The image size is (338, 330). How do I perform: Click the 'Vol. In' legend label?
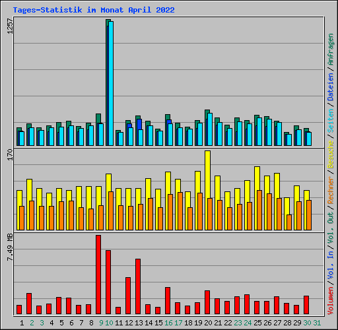(x=331, y=265)
